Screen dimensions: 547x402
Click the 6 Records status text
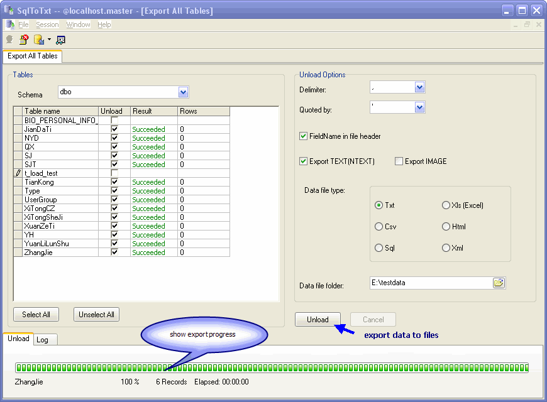click(171, 382)
